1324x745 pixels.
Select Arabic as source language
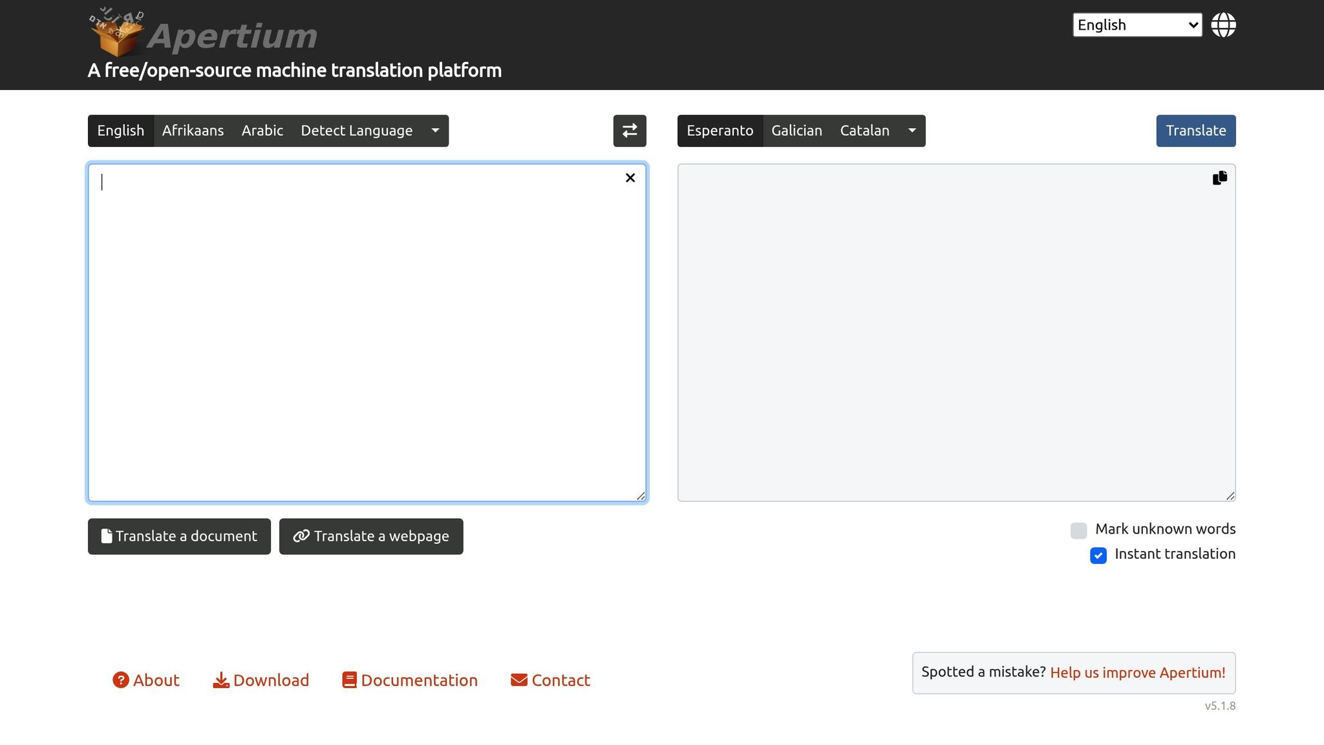[x=262, y=131]
